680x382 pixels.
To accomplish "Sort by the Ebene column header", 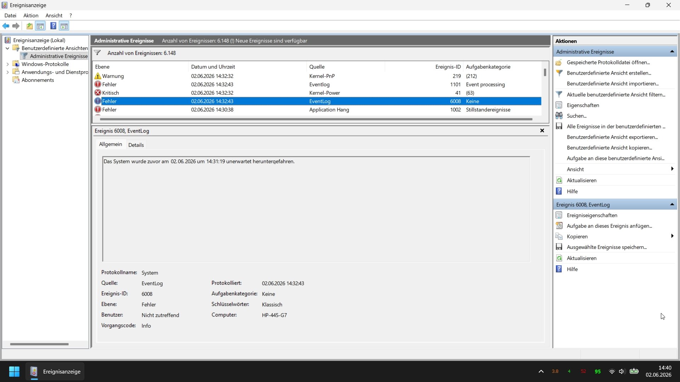I will pos(140,67).
